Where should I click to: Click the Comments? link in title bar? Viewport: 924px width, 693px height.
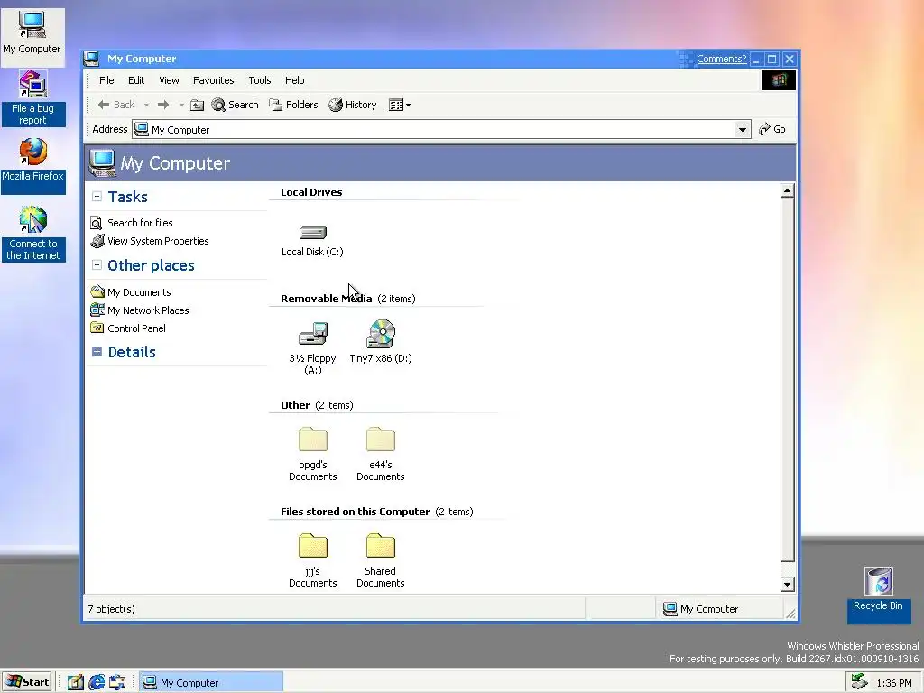(721, 59)
